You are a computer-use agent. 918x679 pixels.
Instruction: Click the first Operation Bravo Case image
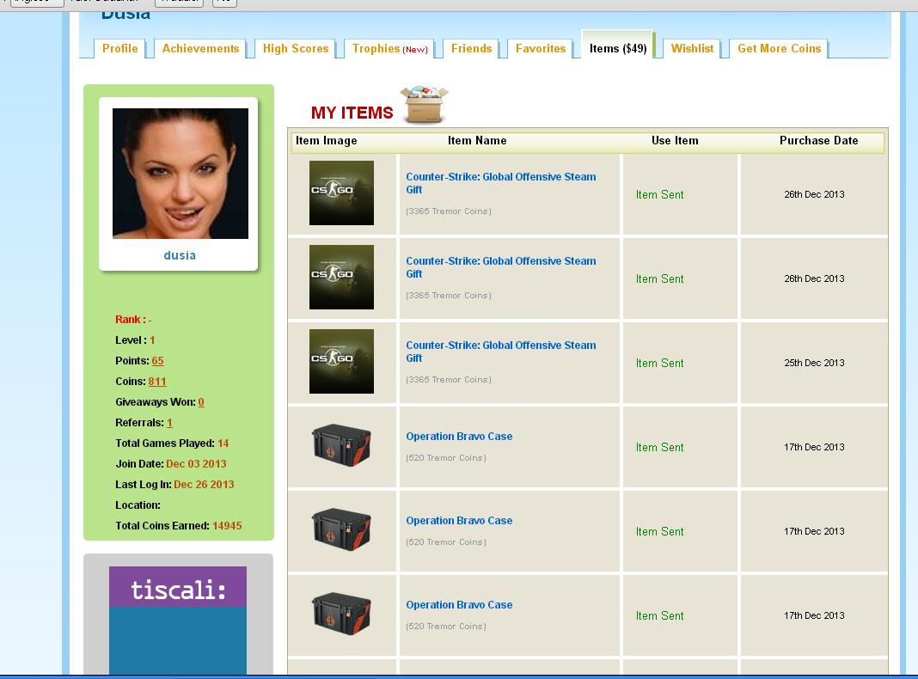[x=341, y=445]
